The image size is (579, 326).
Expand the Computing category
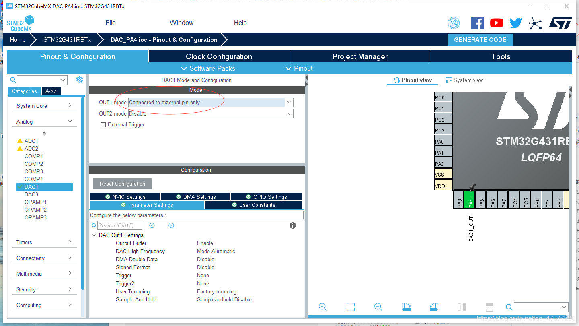click(44, 305)
